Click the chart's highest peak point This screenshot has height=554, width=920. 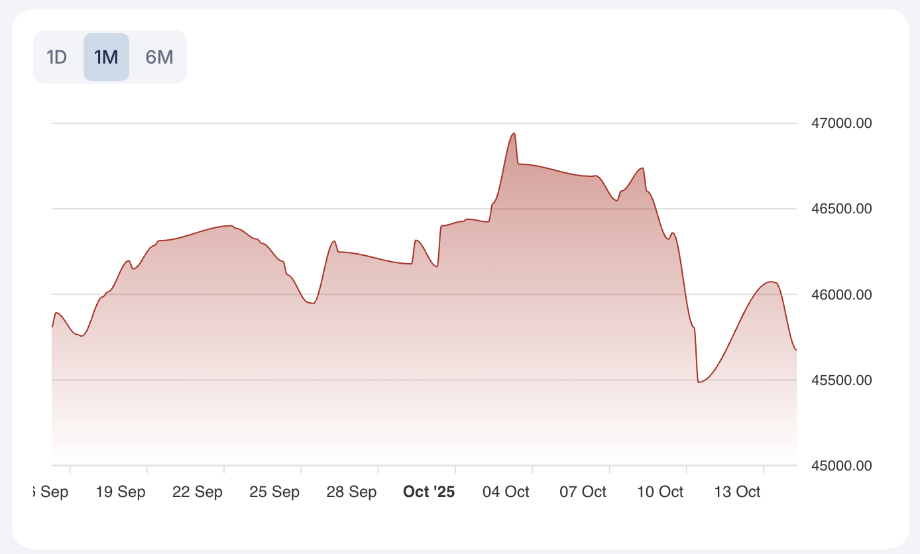coord(514,133)
